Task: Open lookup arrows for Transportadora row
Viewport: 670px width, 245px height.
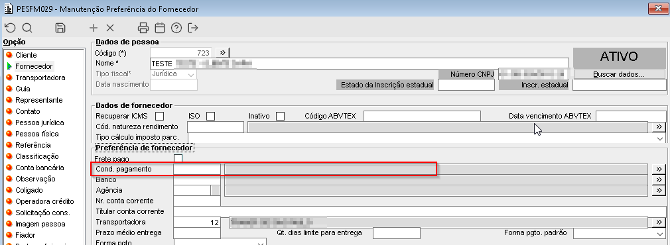Action: click(659, 222)
